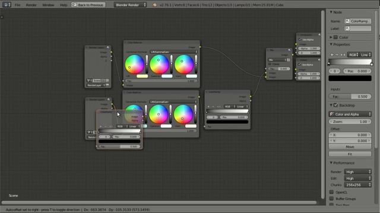This screenshot has width=380, height=213.
Task: Toggle Use Alpha on the top Composite node
Action: [300, 40]
